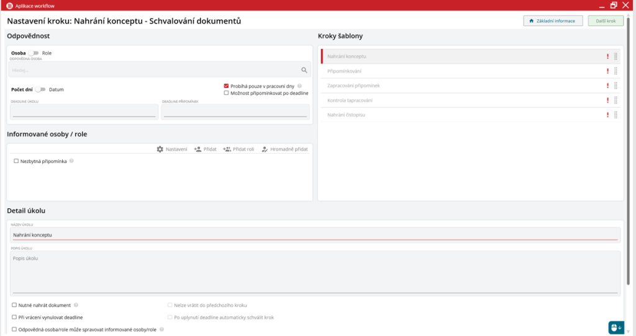Uncheck Probíhá pouze v pracovní dny
Screen dimensions: 636x336
click(227, 86)
